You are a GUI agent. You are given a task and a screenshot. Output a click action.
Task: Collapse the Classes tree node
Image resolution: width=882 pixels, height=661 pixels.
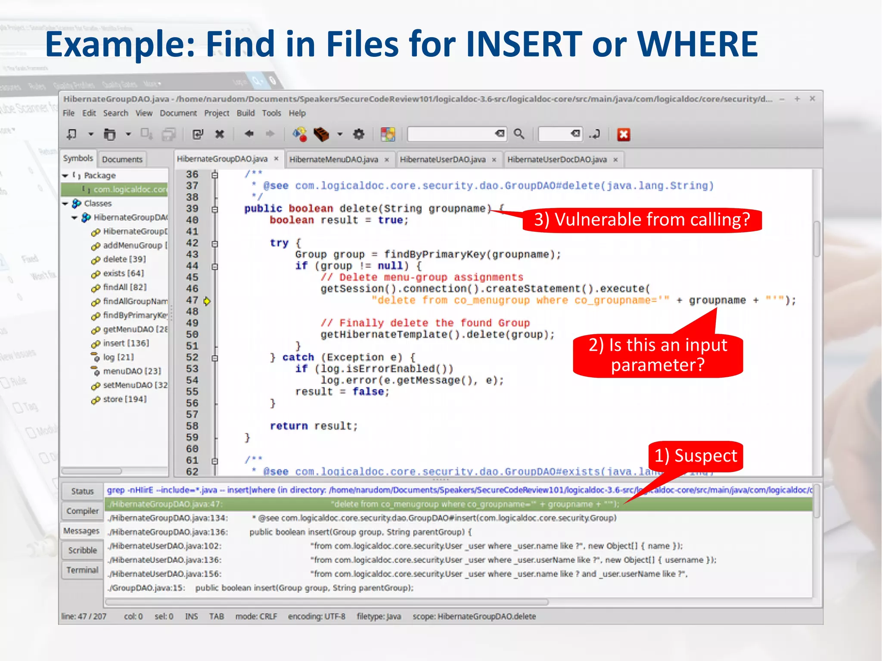[65, 204]
